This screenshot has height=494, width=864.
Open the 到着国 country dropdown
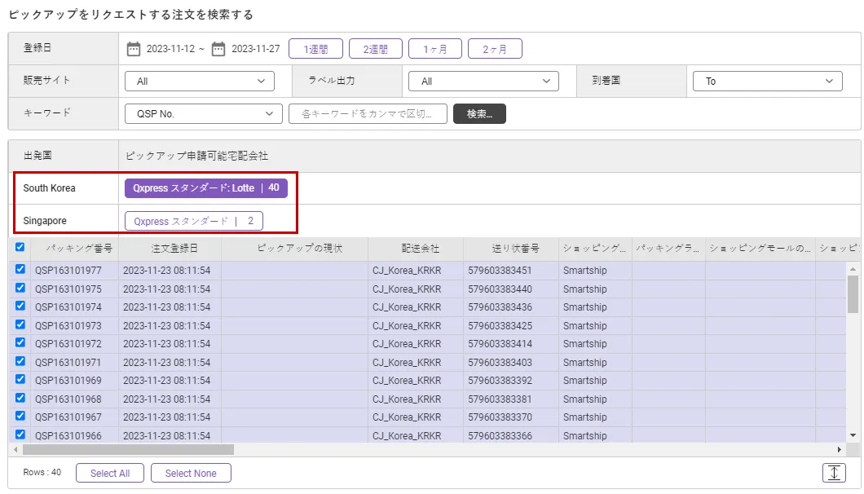coord(767,82)
